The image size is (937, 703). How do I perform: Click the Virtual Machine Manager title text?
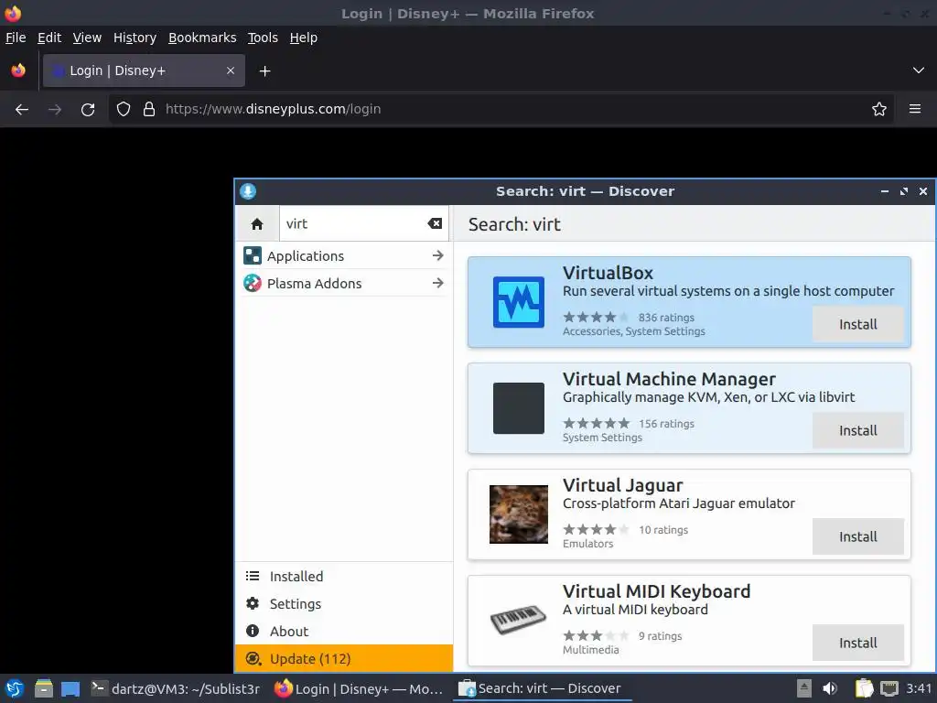tap(669, 379)
